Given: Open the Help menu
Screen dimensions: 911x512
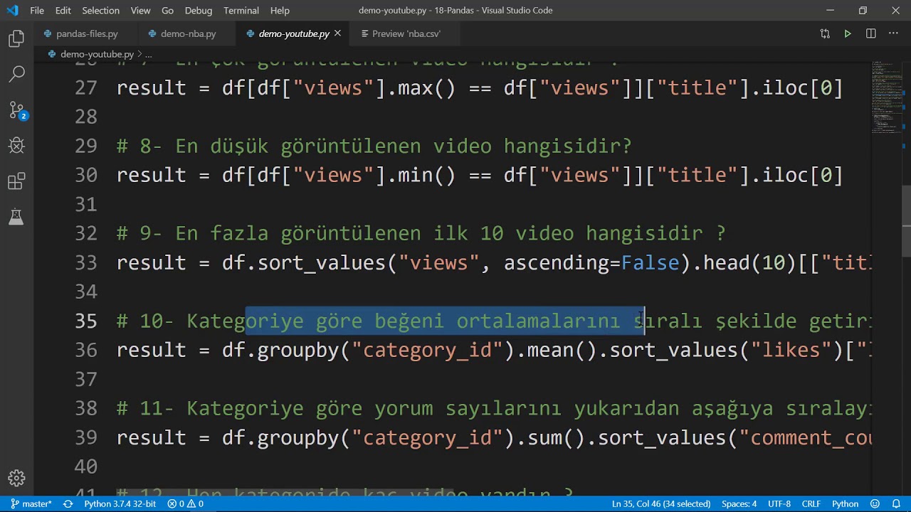Looking at the screenshot, I should tap(280, 11).
